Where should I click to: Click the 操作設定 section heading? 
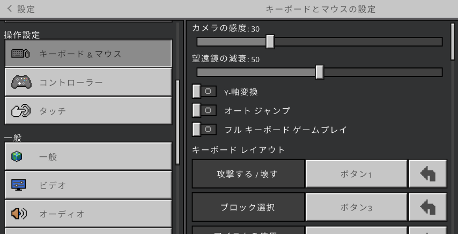click(22, 35)
